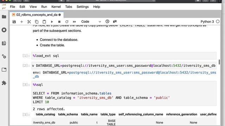Copy the selected cell with the copy icon

pyautogui.click(x=37, y=22)
